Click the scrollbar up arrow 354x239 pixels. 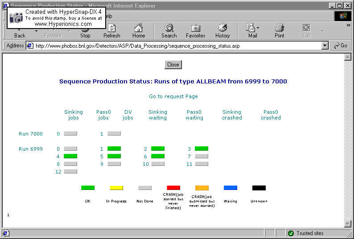(347, 57)
